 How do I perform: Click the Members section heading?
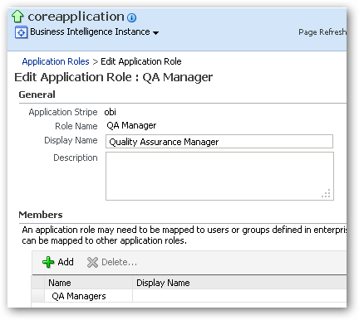pyautogui.click(x=41, y=215)
